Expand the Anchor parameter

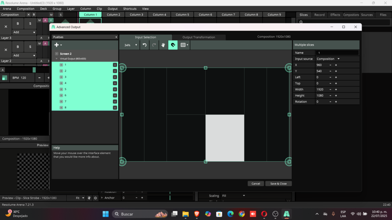(102, 197)
